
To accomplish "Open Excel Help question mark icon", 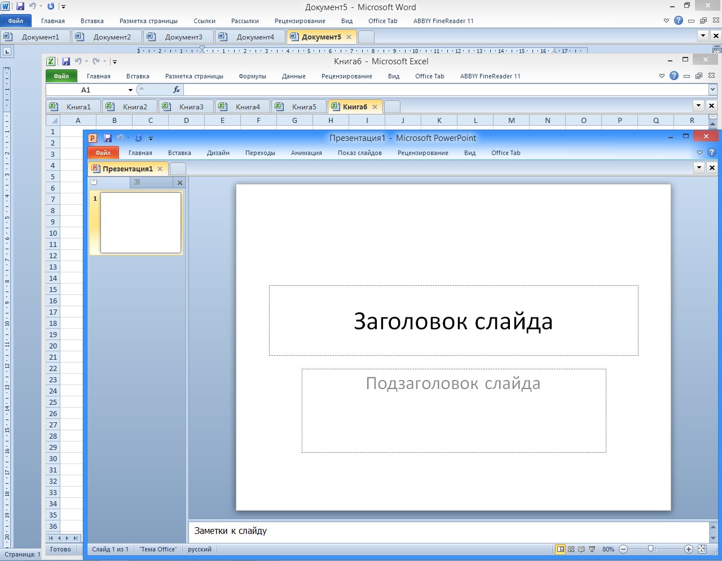I will [674, 76].
